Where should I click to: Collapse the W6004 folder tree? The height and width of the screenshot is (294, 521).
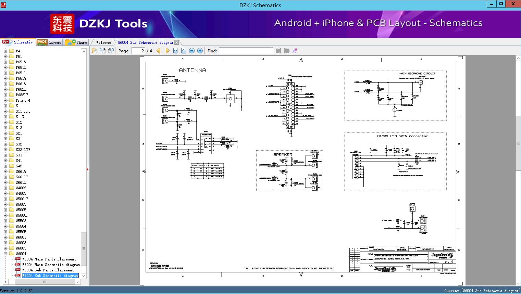click(x=5, y=254)
